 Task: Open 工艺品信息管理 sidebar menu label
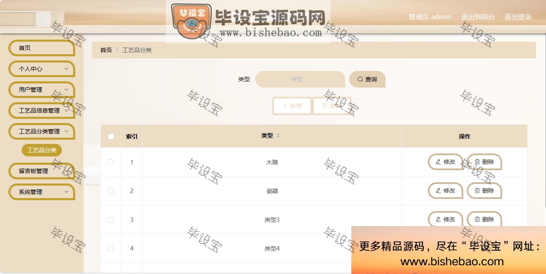pos(39,111)
